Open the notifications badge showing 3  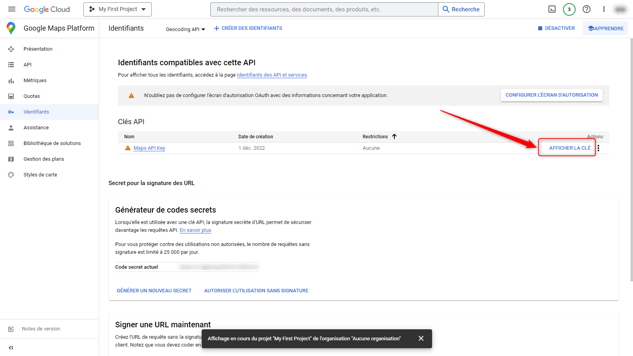(569, 9)
